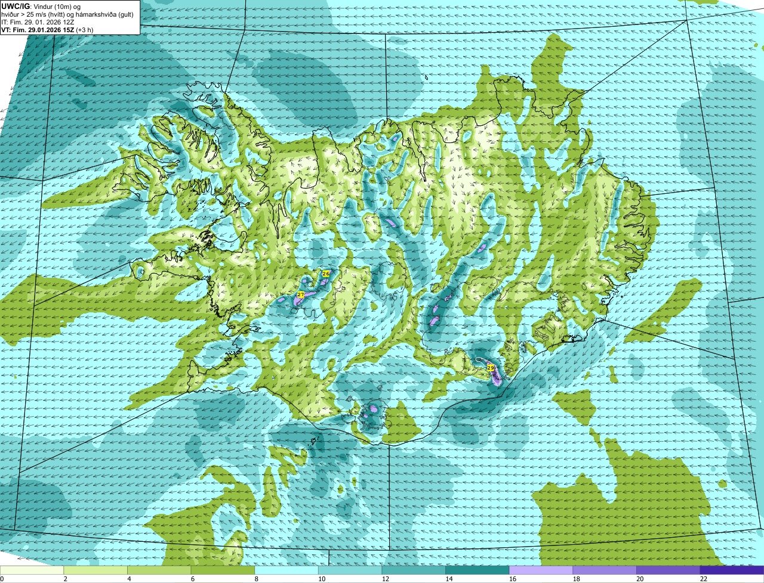Click the scale tick number 16

[513, 579]
